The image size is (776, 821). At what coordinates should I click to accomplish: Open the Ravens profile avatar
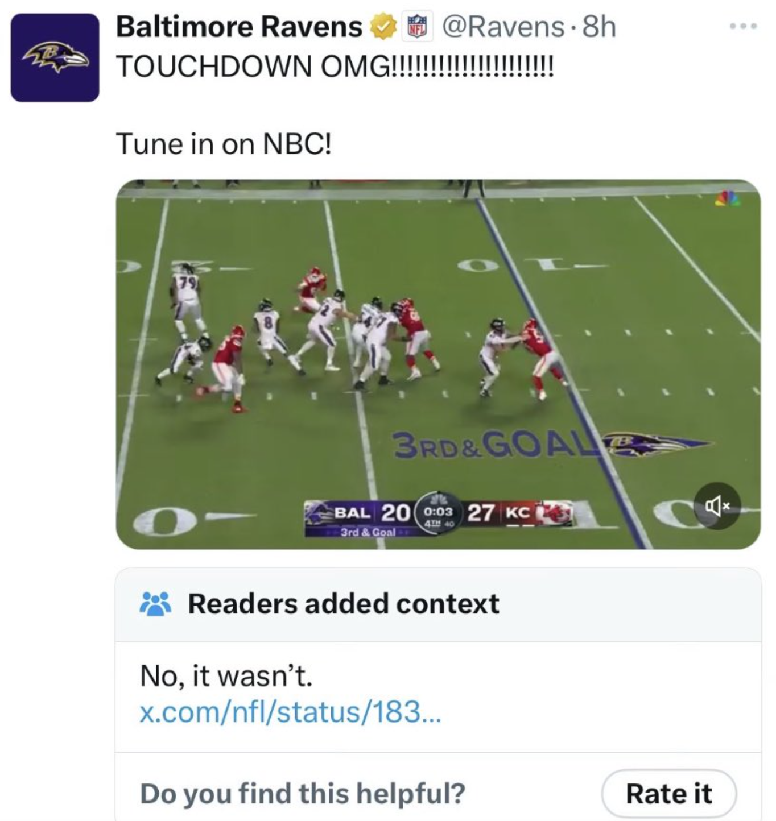click(x=55, y=57)
